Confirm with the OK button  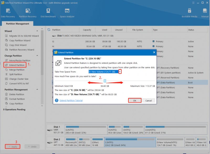pos(135,100)
